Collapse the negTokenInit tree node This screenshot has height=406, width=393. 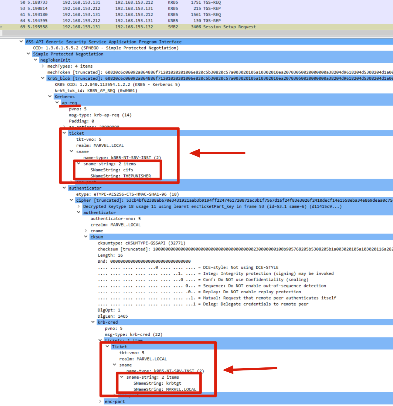(x=36, y=60)
